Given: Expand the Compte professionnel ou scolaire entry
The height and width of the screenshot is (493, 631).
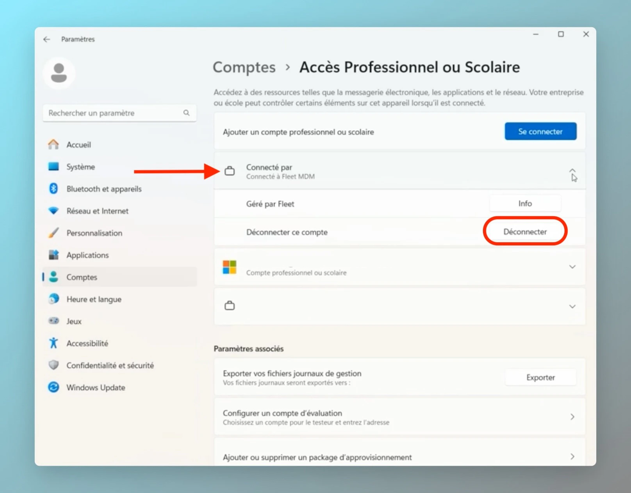Looking at the screenshot, I should click(x=572, y=267).
